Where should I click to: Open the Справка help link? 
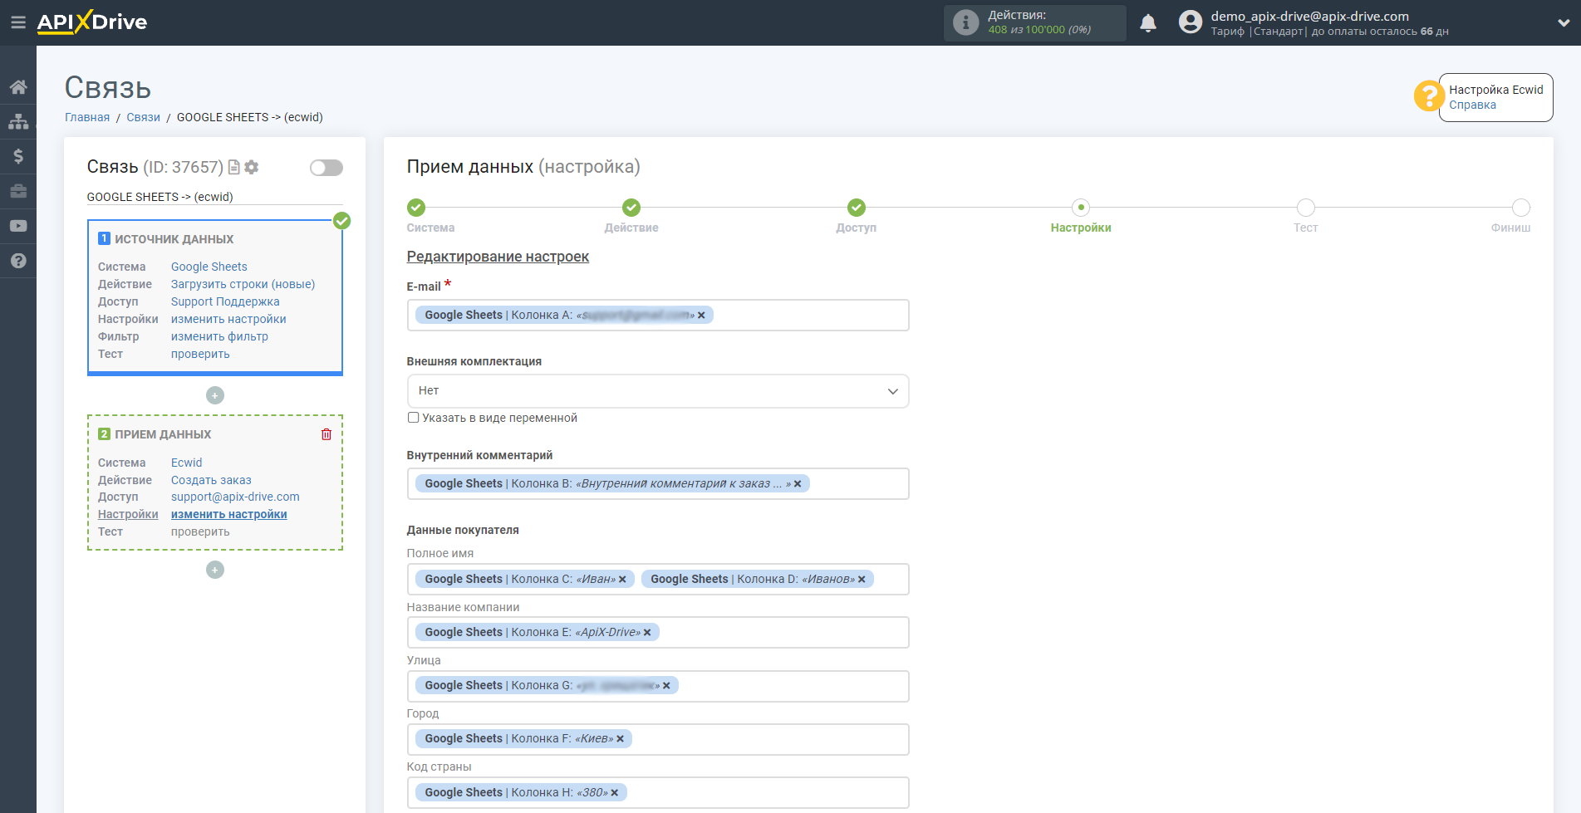(x=1472, y=105)
